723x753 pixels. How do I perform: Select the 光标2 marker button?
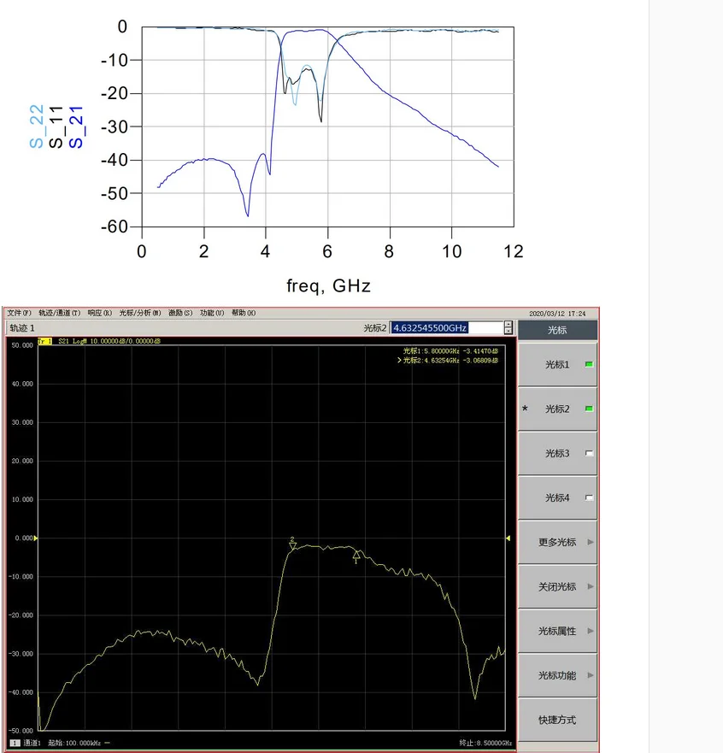(x=557, y=409)
